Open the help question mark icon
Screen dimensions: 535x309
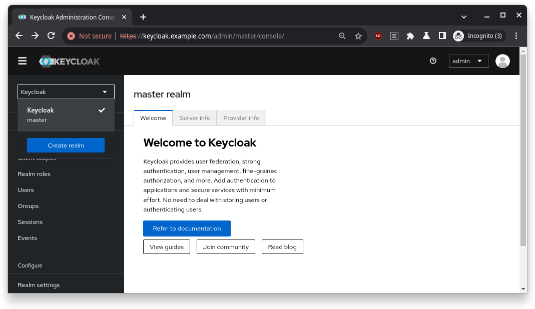click(x=433, y=60)
